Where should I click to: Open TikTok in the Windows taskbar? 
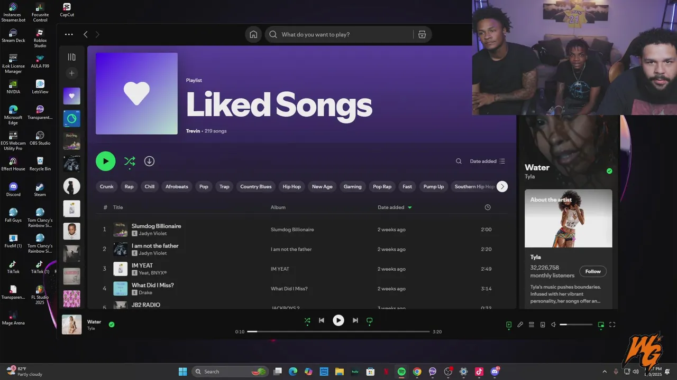pos(479,372)
